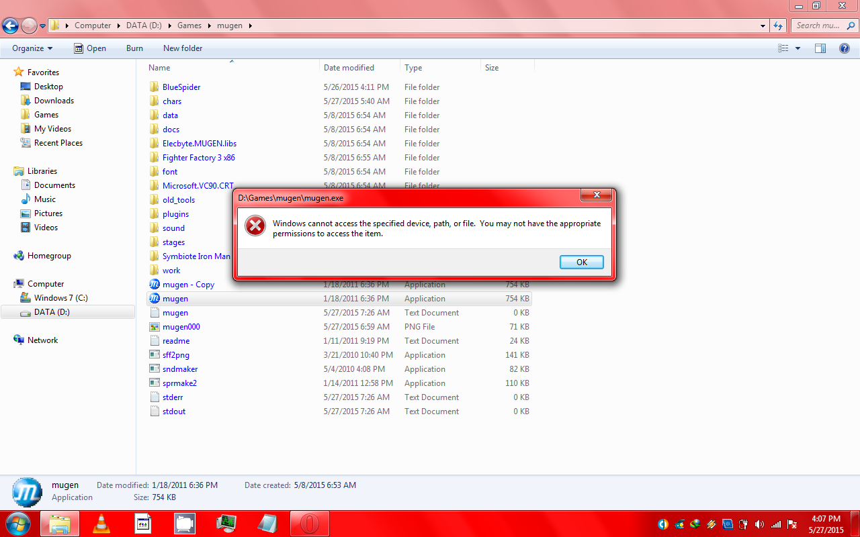The image size is (860, 537).
Task: Change view with the views icon
Action: pyautogui.click(x=783, y=48)
